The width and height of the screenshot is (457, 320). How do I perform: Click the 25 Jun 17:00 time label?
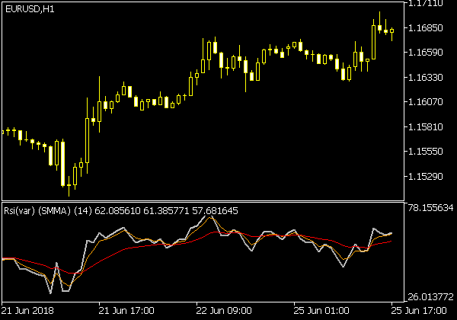click(418, 311)
